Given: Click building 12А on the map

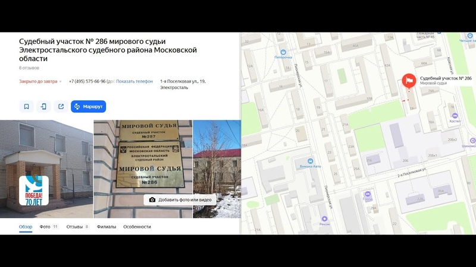Looking at the screenshot, I should (x=250, y=66).
